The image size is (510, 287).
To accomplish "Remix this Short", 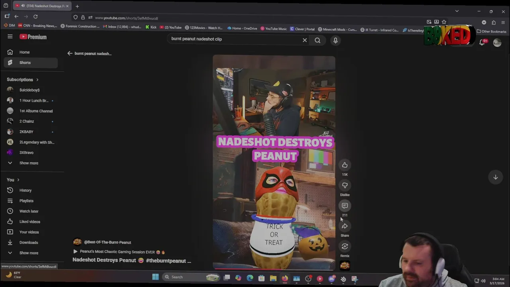I will tap(345, 246).
